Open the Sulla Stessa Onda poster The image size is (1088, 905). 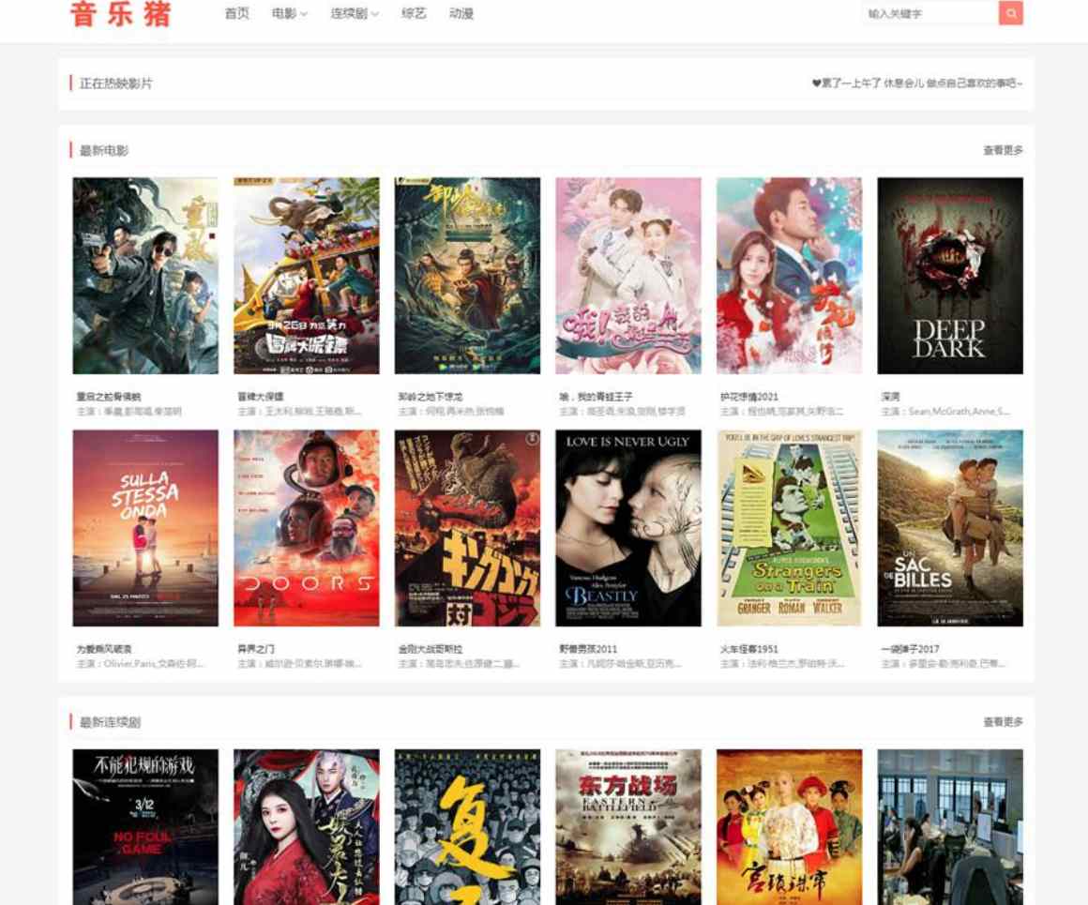click(145, 528)
